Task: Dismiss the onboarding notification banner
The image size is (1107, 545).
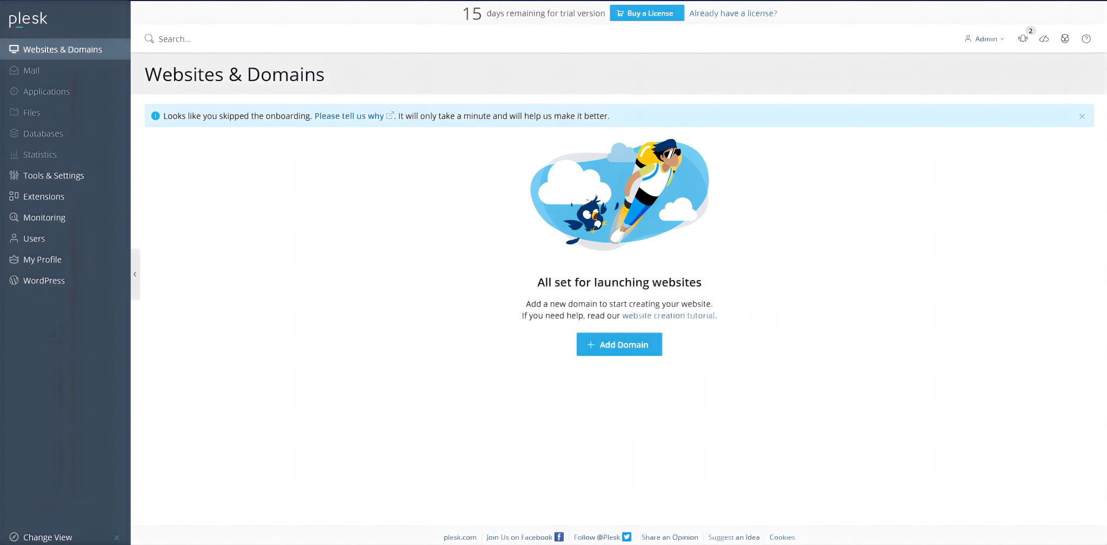Action: pos(1082,116)
